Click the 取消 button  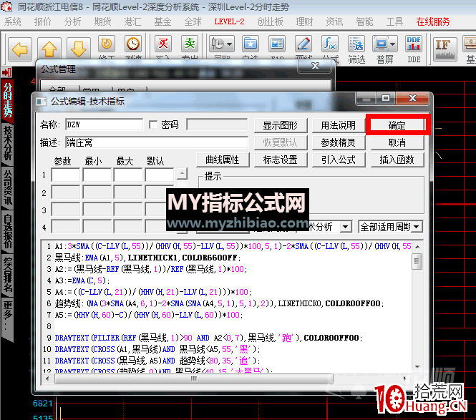pyautogui.click(x=397, y=142)
